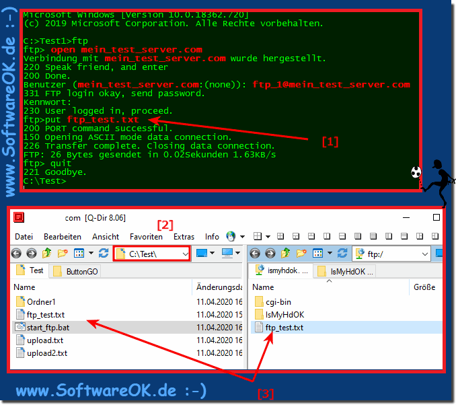Click the large four-pane layout icon

click(258, 236)
